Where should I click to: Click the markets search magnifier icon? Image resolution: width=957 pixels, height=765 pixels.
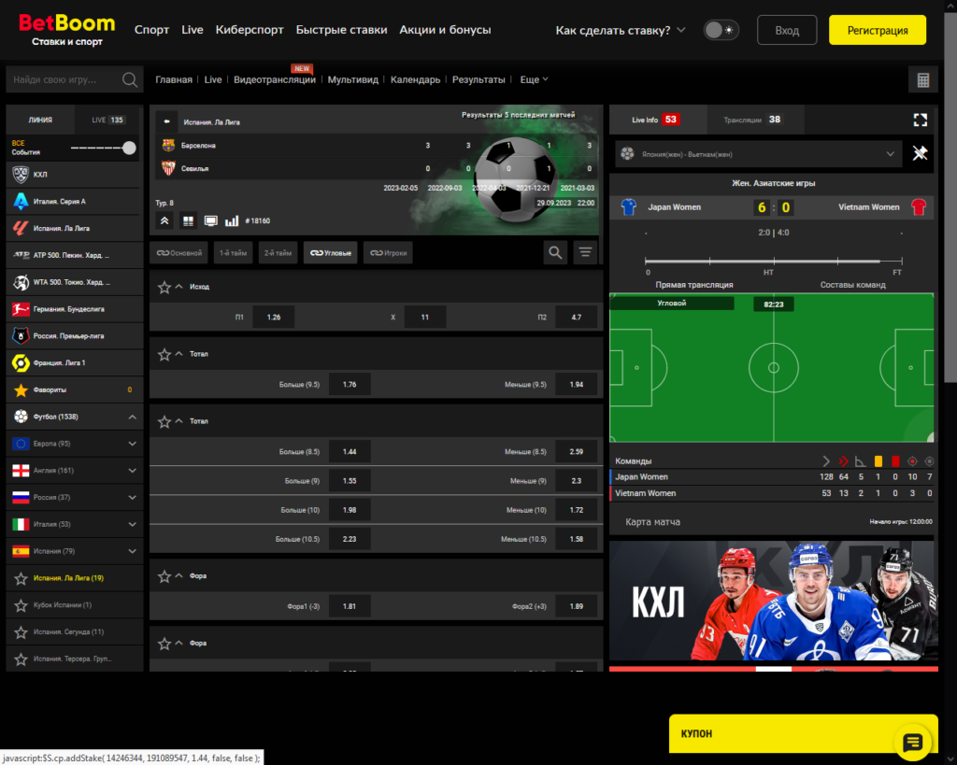pyautogui.click(x=555, y=252)
